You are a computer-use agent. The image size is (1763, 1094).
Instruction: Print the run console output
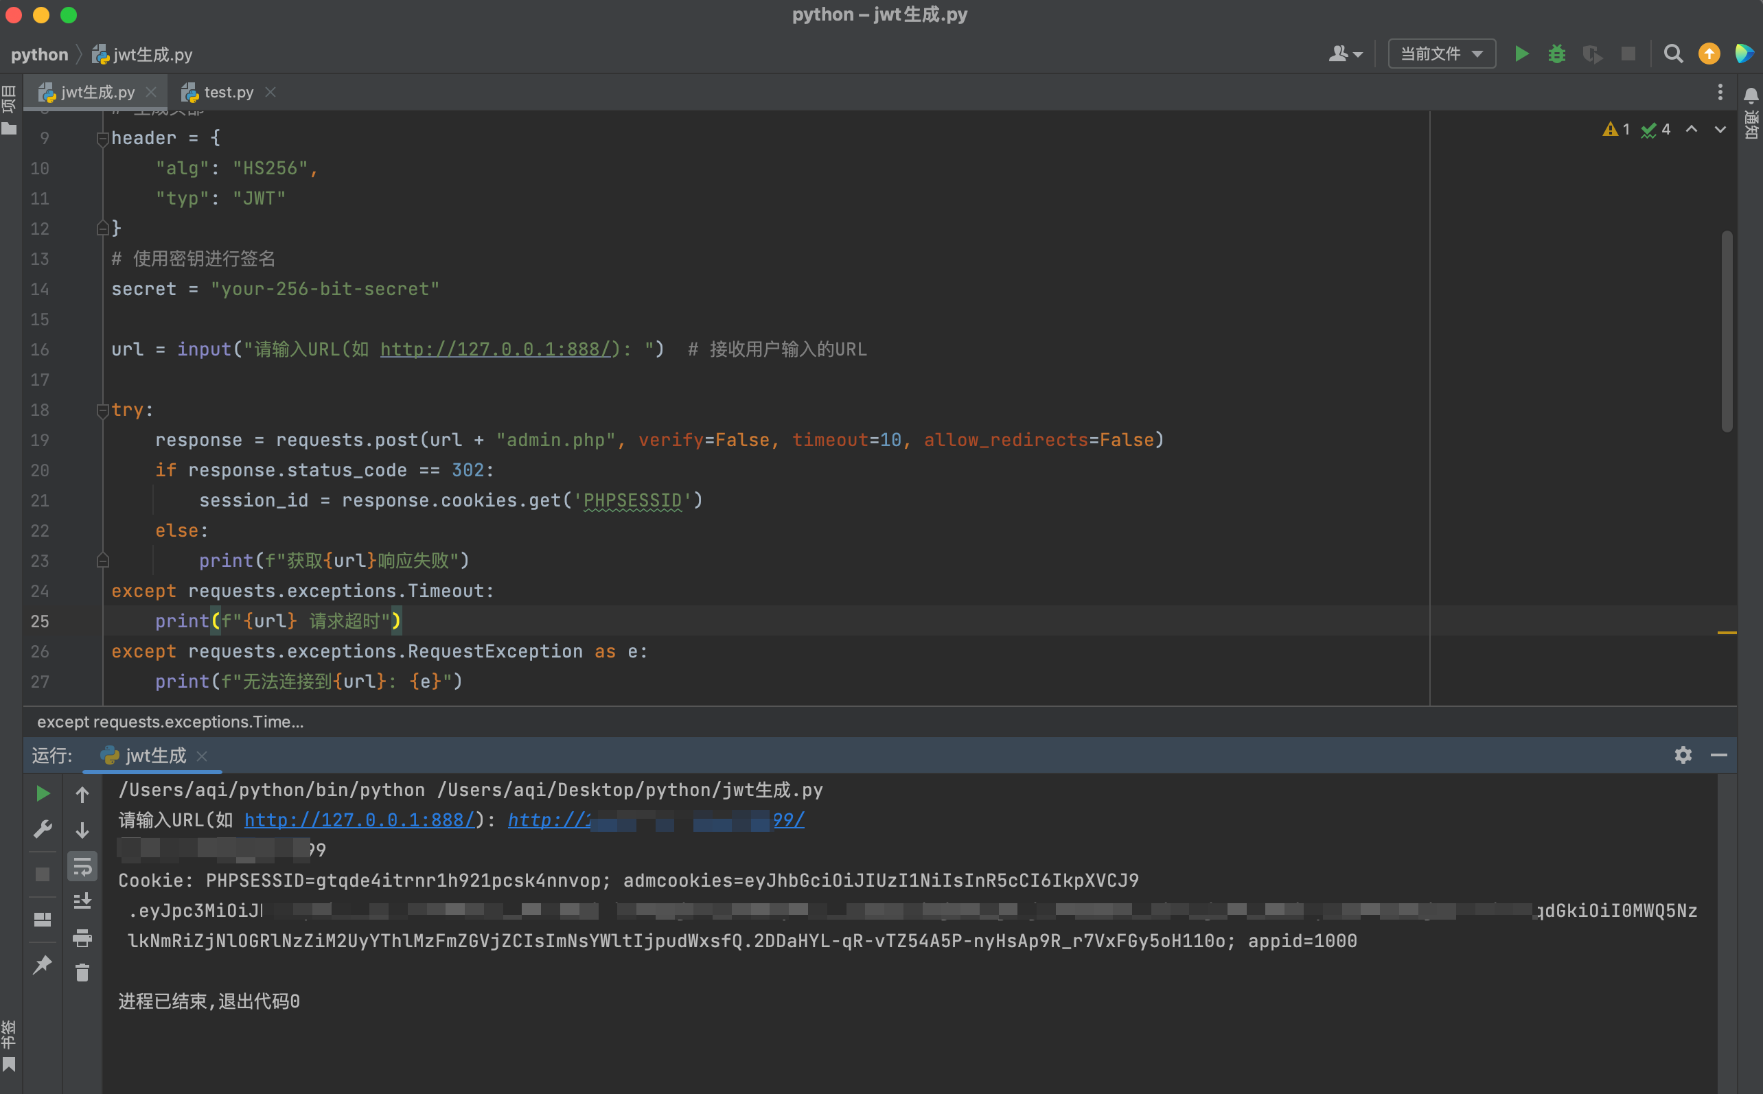click(x=82, y=938)
